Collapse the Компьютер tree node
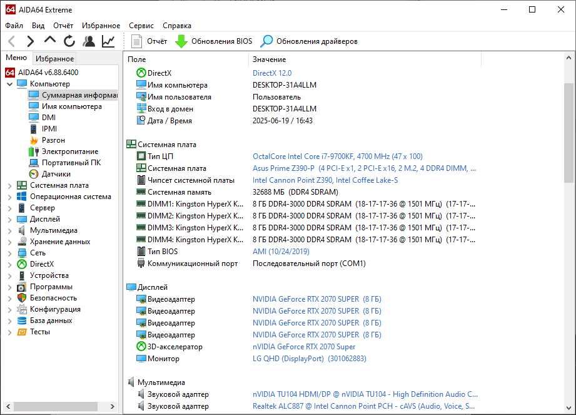This screenshot has height=415, width=576. (x=10, y=84)
